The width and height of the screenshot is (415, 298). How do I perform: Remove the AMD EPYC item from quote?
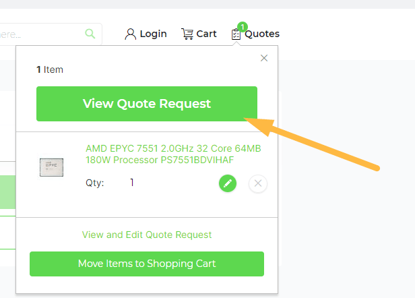click(x=258, y=183)
